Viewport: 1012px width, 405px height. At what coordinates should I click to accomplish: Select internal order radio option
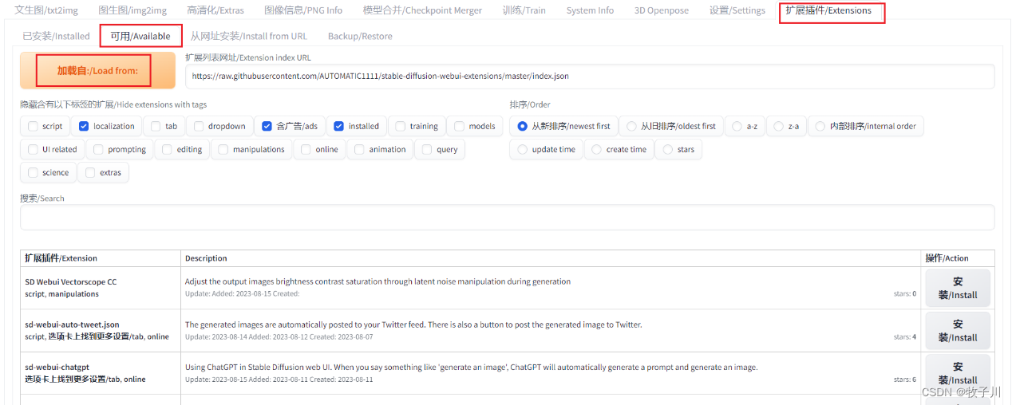click(x=820, y=126)
